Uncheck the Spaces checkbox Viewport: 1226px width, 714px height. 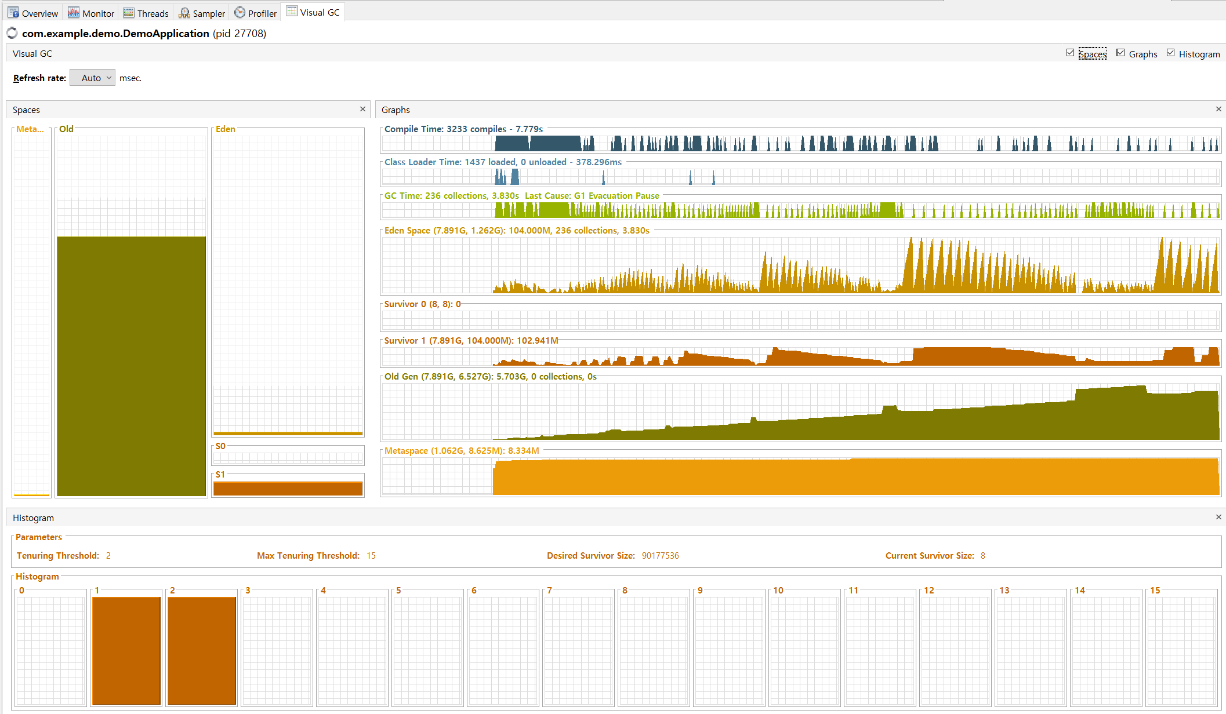coord(1070,53)
